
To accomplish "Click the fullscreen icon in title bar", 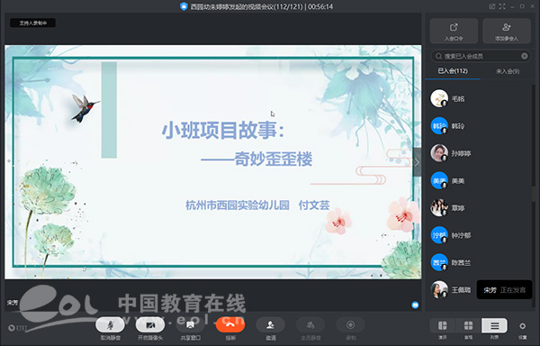I will tap(502, 6).
